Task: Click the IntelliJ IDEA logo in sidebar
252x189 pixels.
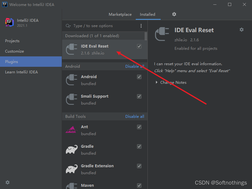Action: point(9,22)
